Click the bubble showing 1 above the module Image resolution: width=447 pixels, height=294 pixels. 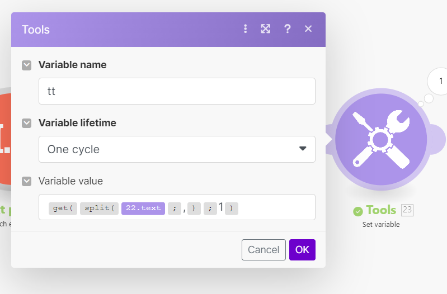tap(440, 82)
